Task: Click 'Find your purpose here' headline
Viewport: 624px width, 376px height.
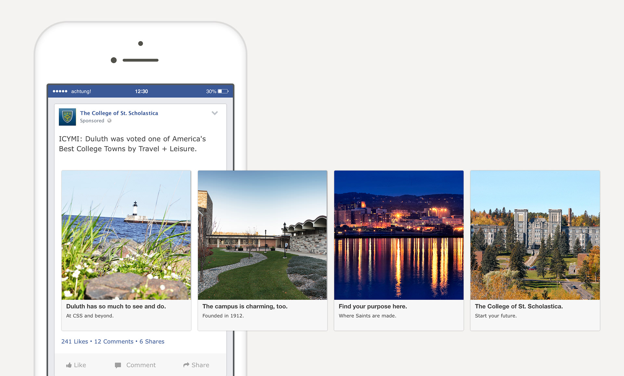Action: click(x=373, y=306)
